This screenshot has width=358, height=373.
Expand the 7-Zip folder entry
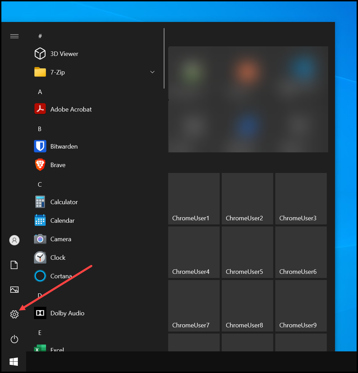click(152, 72)
